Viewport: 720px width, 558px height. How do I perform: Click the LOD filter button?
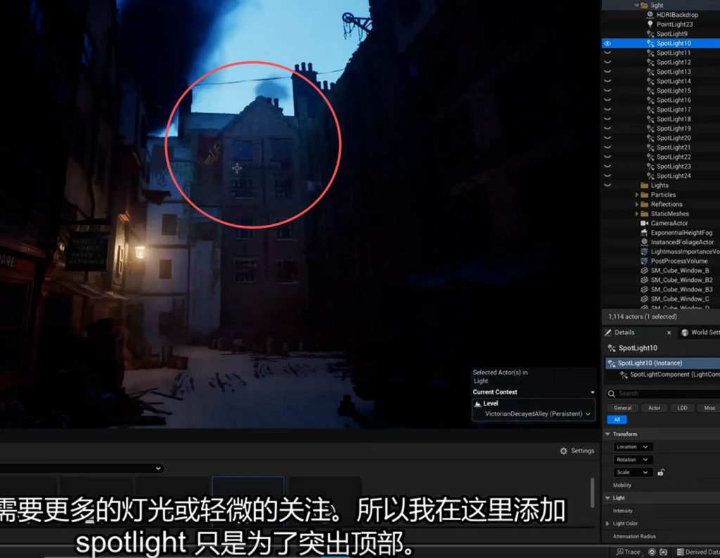[x=682, y=408]
